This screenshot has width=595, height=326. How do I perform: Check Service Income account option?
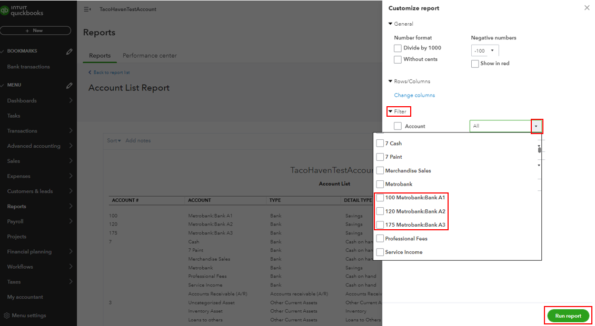pyautogui.click(x=380, y=252)
